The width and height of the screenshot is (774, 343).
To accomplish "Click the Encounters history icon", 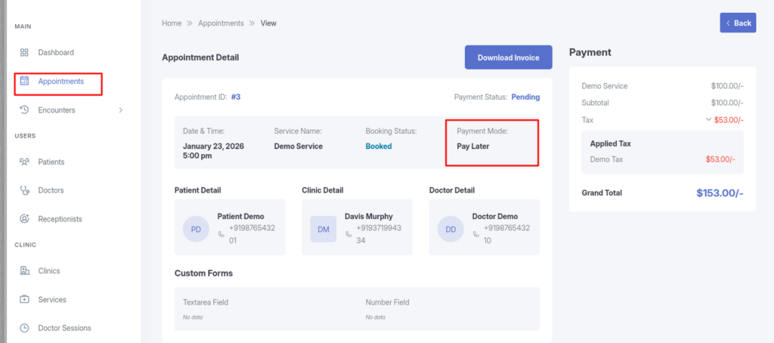I will click(24, 110).
